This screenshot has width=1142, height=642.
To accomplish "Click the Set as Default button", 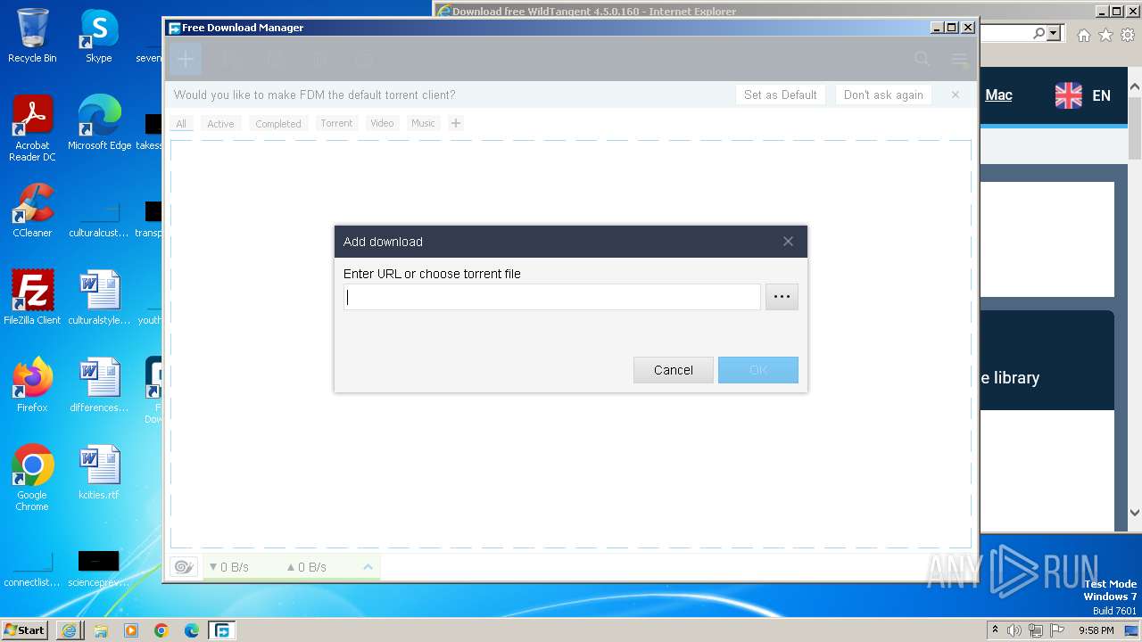I will 781,95.
